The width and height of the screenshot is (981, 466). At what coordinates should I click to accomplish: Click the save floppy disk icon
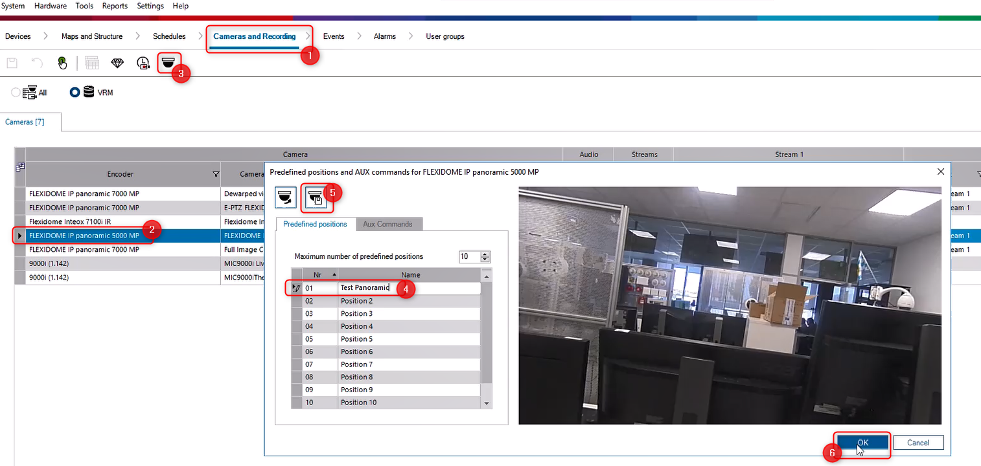[12, 63]
